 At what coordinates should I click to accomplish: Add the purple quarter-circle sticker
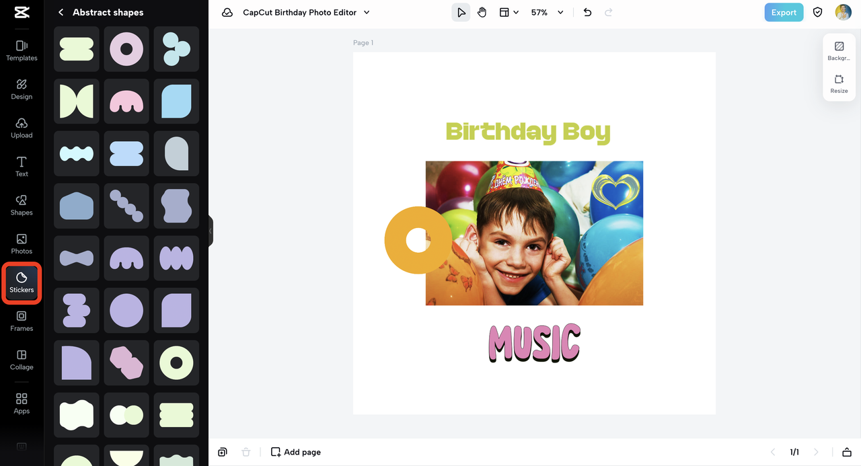[x=77, y=363]
